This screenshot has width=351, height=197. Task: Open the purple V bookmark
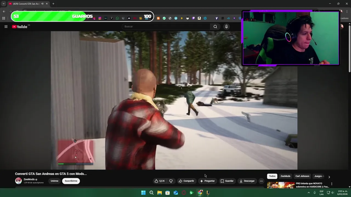[217, 18]
